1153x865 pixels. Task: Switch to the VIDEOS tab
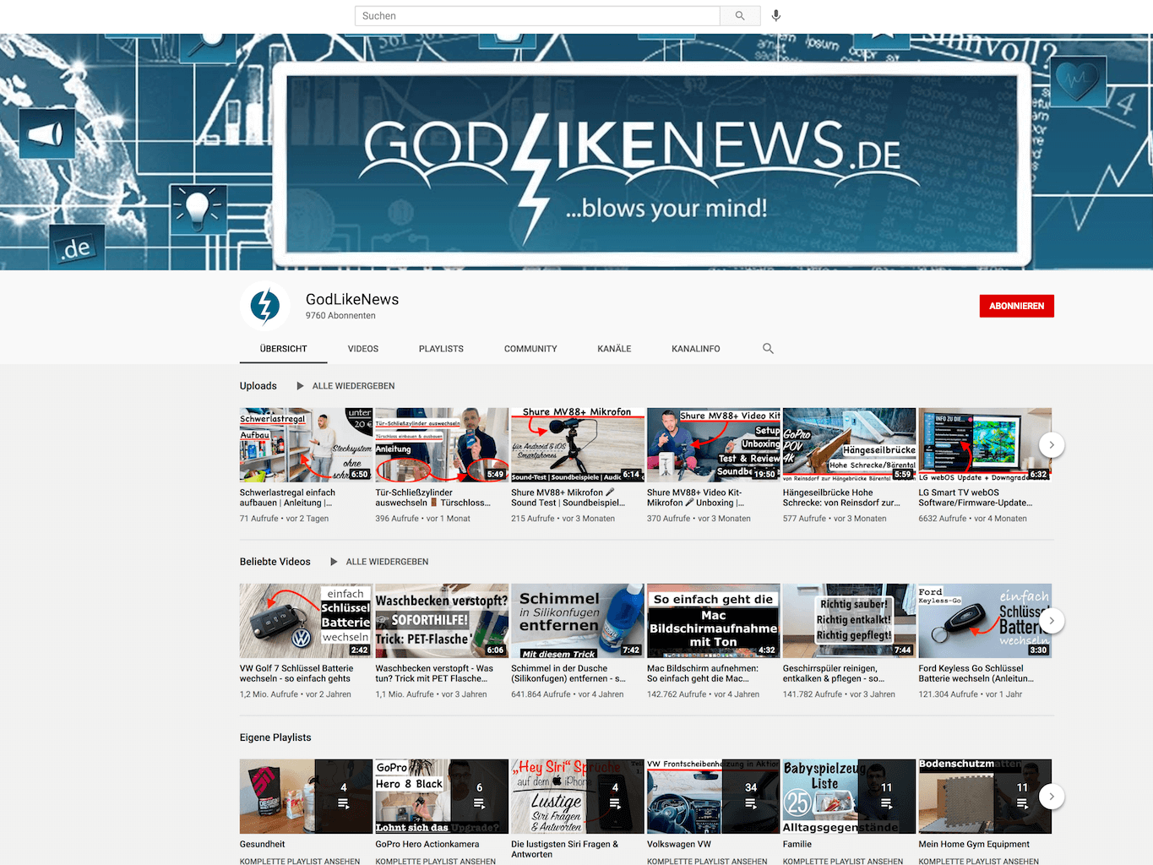point(362,348)
